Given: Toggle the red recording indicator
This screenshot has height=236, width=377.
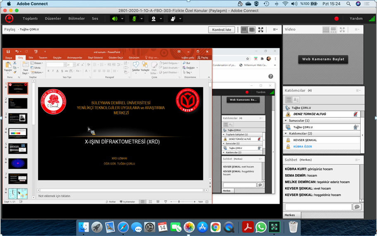Looking at the screenshot, I should [x=336, y=19].
